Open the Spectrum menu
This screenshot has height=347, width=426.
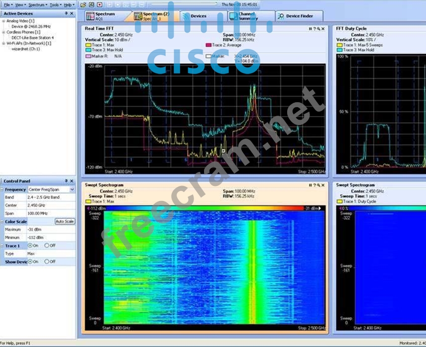pyautogui.click(x=36, y=4)
